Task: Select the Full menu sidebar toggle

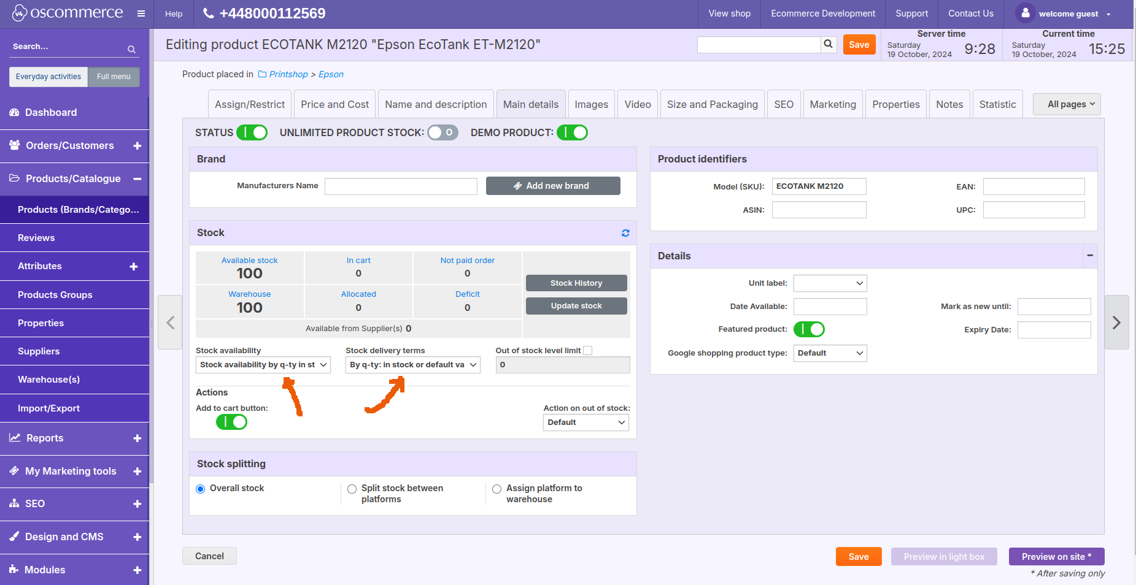Action: (114, 77)
